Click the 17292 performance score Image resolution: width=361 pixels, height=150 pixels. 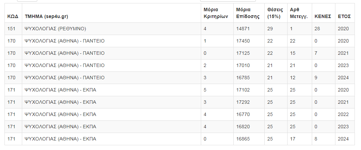click(x=243, y=102)
